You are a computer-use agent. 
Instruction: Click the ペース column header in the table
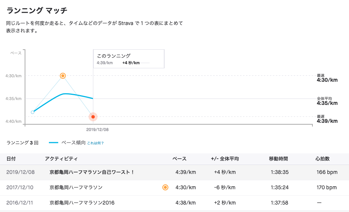click(180, 159)
